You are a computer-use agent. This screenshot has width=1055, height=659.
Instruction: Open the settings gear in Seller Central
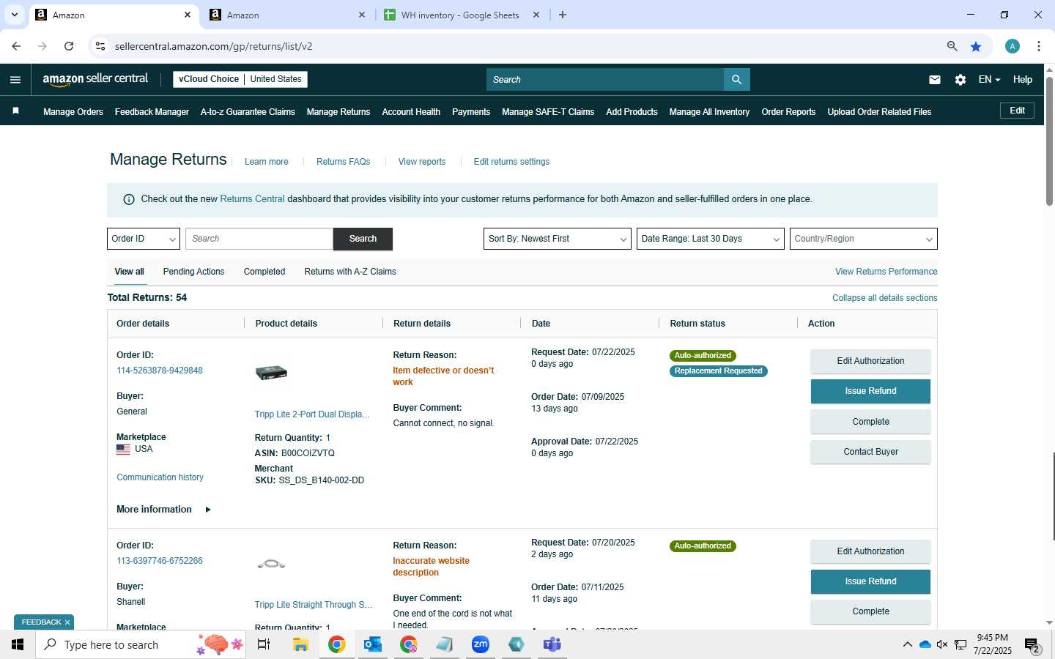coord(960,80)
